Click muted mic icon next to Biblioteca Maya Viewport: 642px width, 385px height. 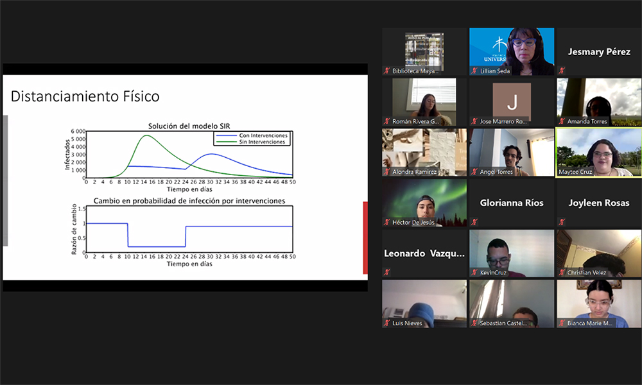tap(387, 71)
